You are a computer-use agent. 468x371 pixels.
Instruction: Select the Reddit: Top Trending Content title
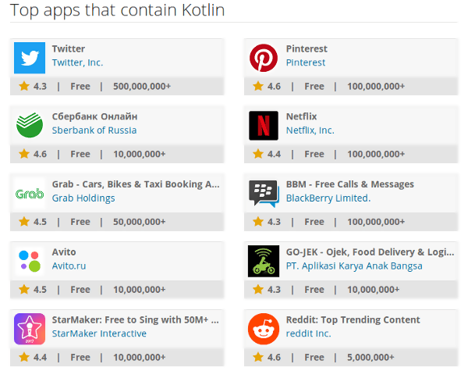353,319
